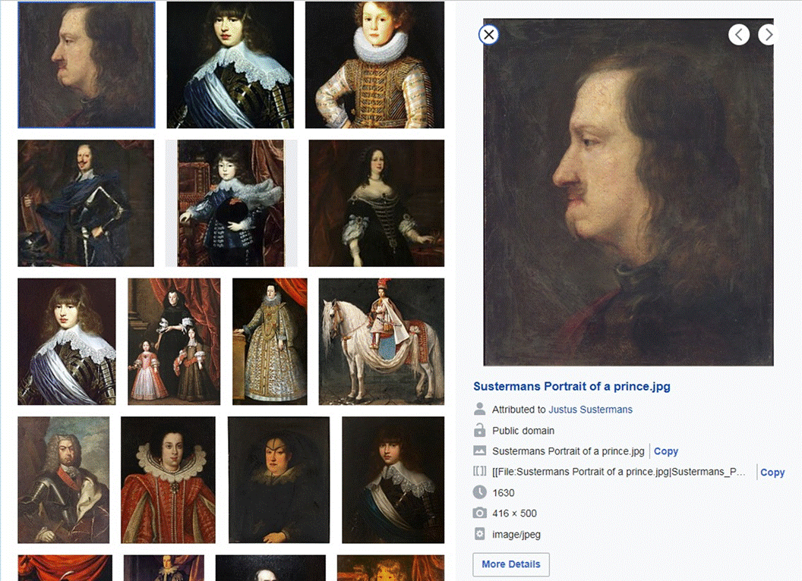The height and width of the screenshot is (581, 802).
Task: Copy the file name text
Action: (665, 451)
